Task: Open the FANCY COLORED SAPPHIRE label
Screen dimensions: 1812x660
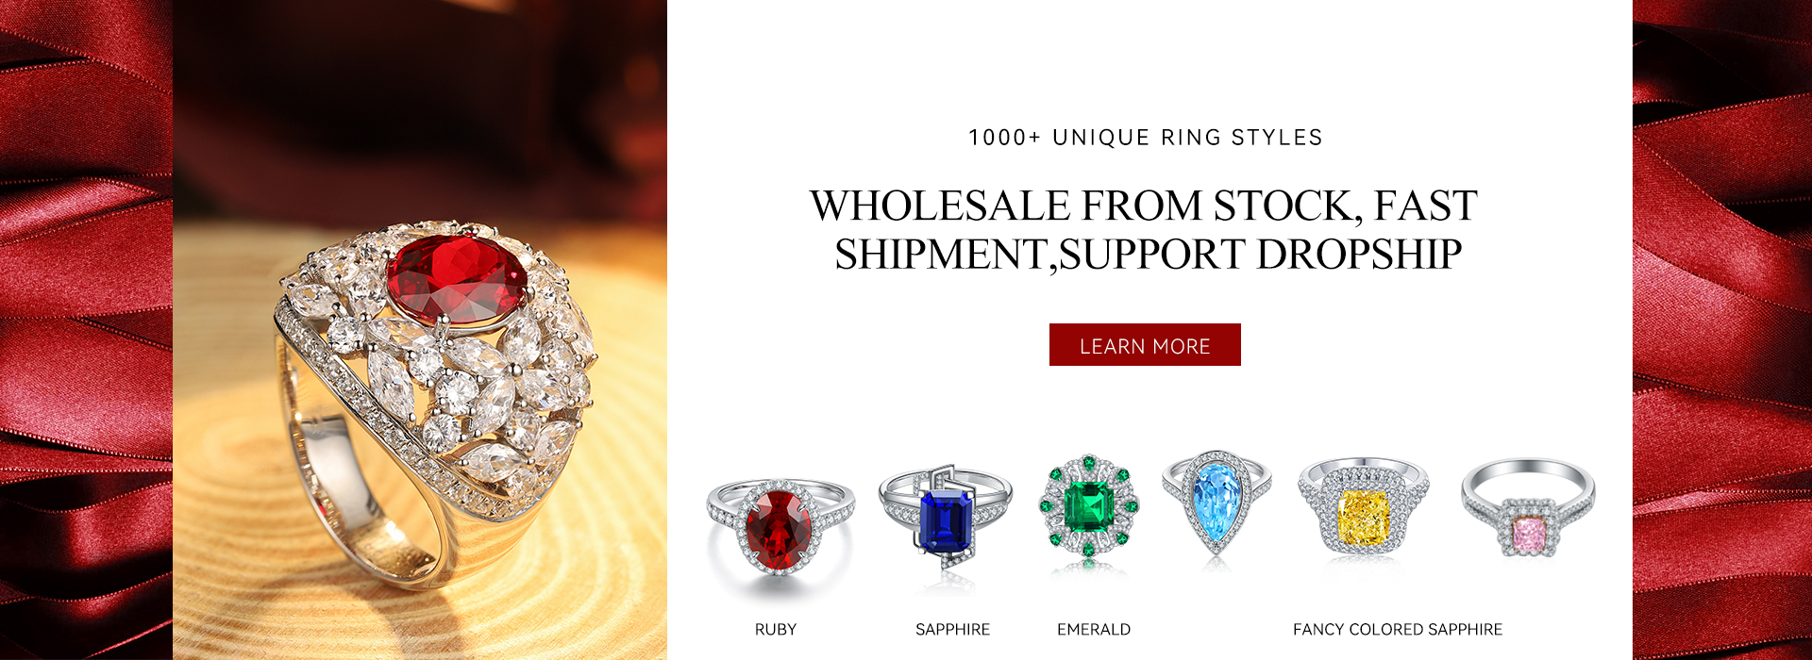Action: [1398, 630]
